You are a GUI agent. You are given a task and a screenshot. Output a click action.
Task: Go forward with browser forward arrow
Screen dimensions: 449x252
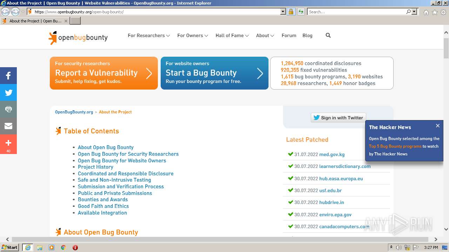pyautogui.click(x=15, y=12)
